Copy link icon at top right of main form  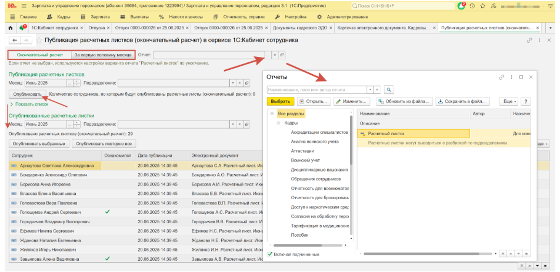point(529,41)
